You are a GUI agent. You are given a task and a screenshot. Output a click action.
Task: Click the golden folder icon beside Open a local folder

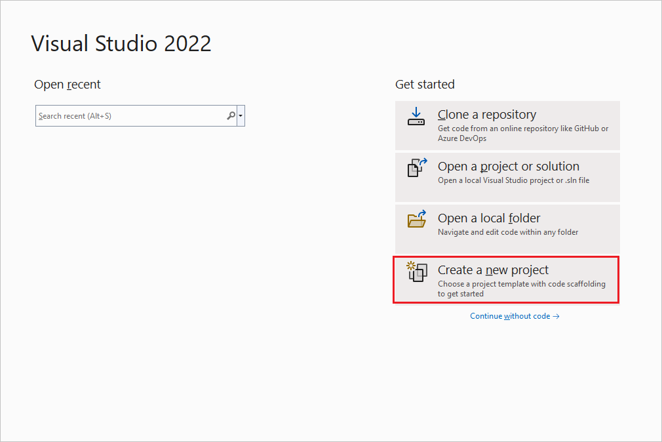[x=416, y=220]
